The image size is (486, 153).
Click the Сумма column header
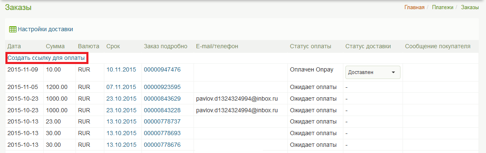(x=55, y=47)
